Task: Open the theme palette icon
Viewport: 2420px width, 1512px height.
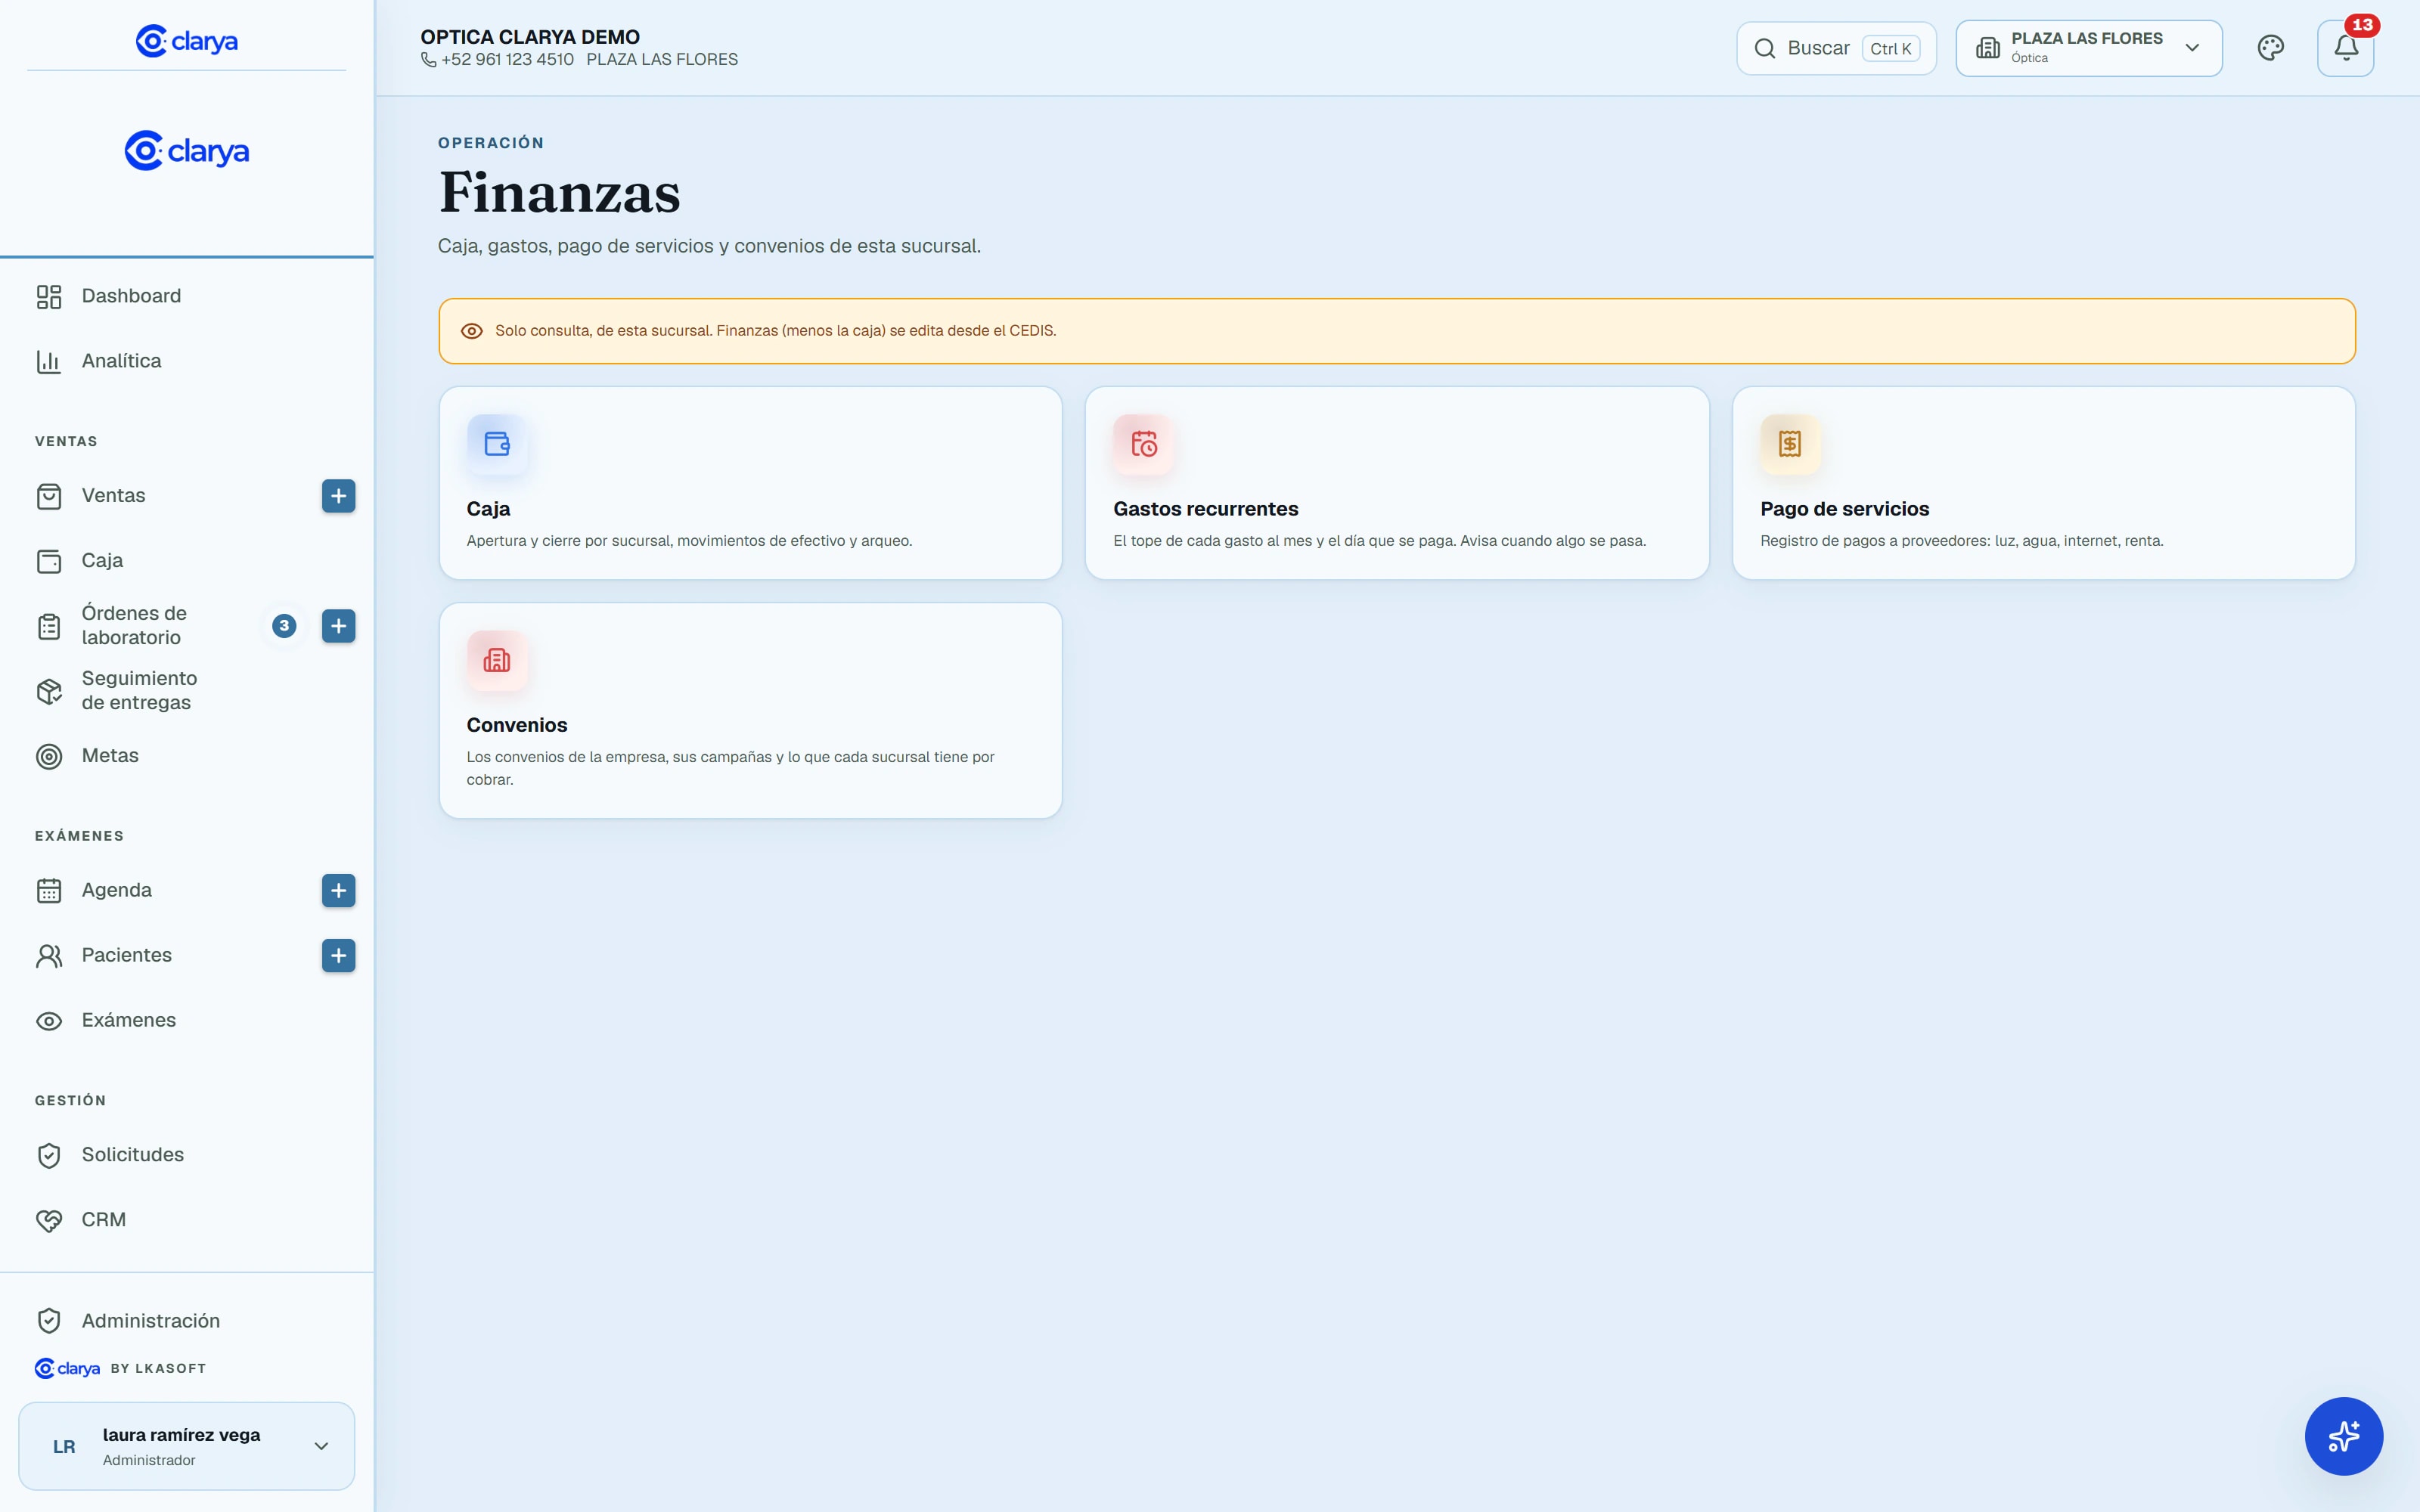Action: [2270, 48]
